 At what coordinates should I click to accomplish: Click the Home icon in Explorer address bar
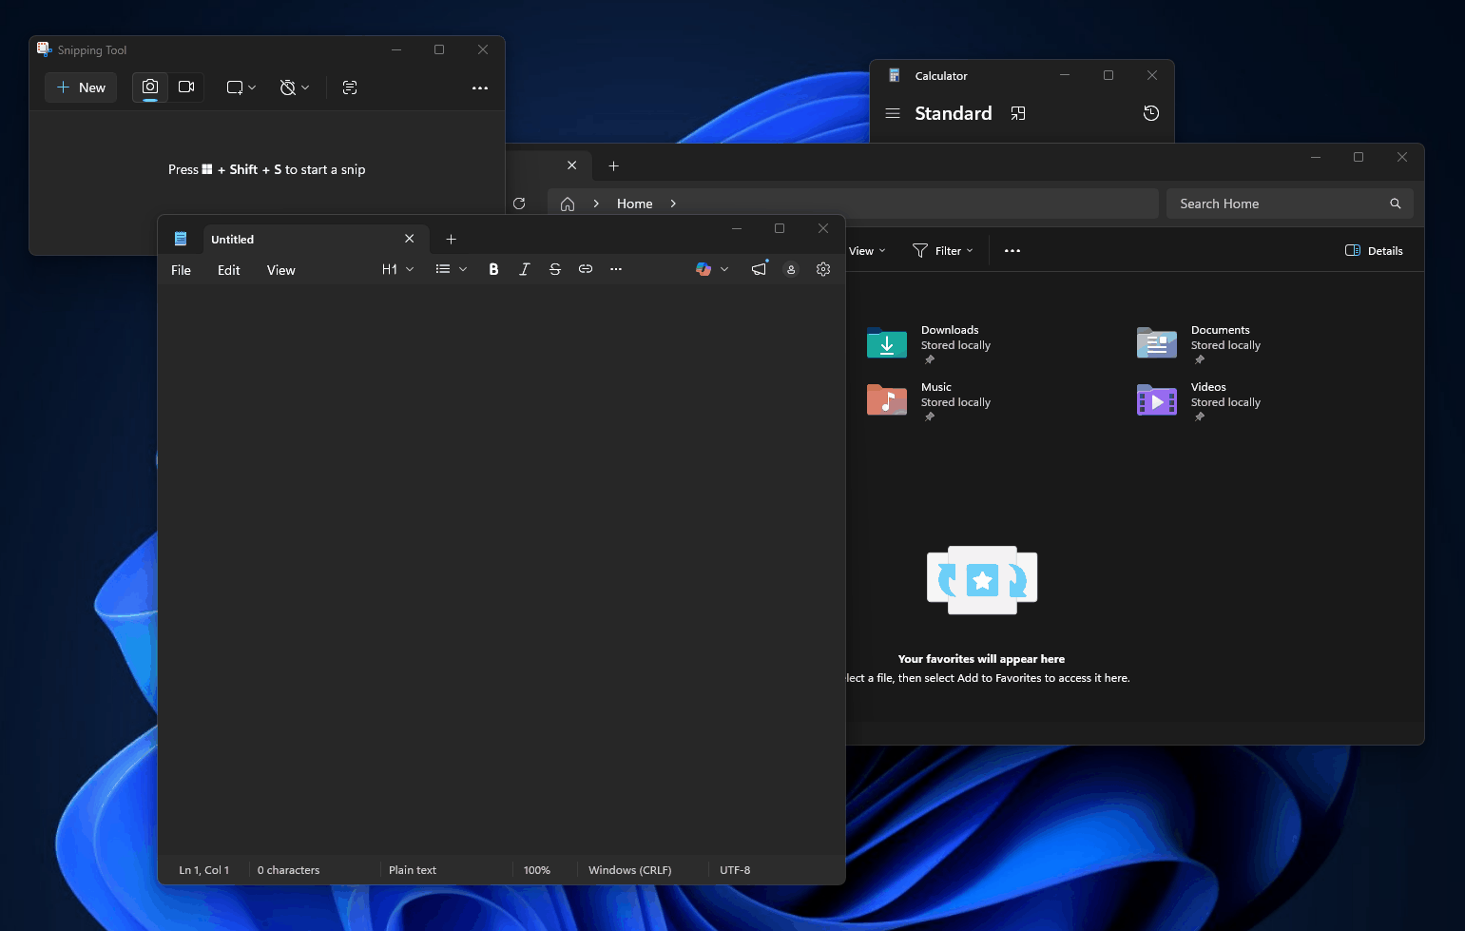[x=568, y=204]
